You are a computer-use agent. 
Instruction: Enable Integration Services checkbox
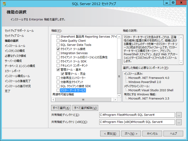(x=58, y=53)
